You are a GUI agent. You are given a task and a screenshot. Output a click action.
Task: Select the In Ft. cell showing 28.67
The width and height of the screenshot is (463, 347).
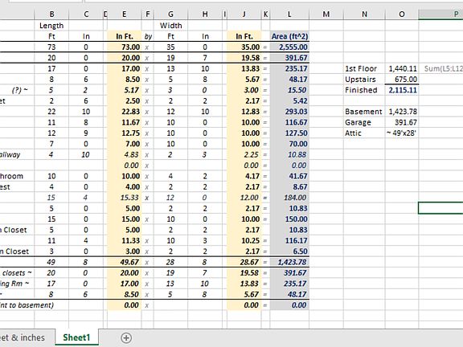tap(244, 263)
